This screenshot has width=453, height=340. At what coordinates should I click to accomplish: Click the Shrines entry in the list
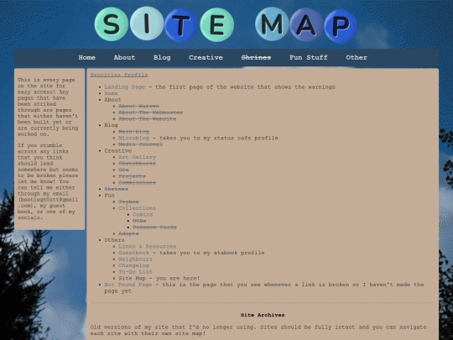(x=116, y=189)
